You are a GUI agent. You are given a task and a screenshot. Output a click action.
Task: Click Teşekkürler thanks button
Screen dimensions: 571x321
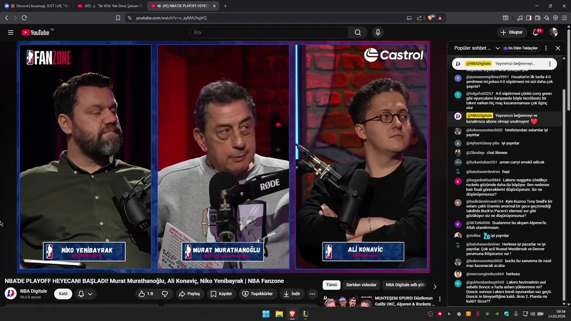point(257,294)
